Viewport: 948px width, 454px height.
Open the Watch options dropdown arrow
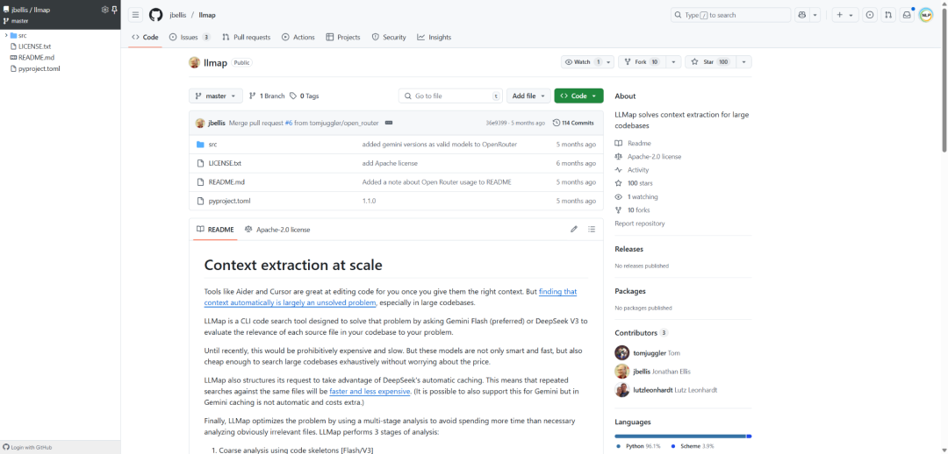609,62
